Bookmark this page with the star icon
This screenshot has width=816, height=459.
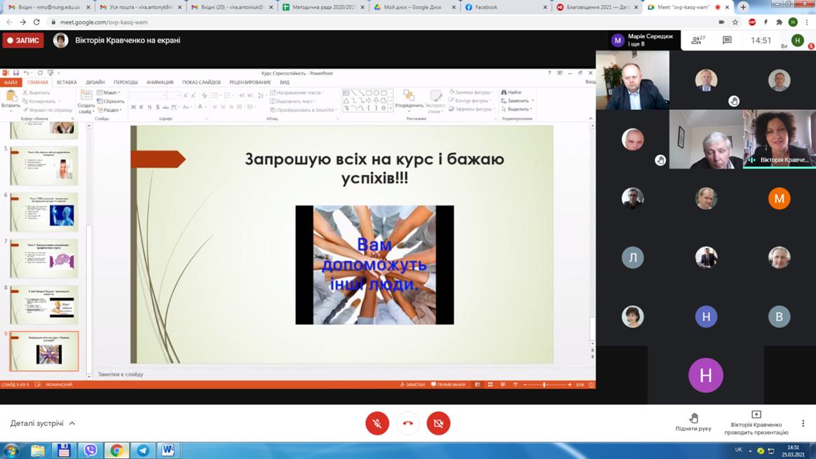735,22
